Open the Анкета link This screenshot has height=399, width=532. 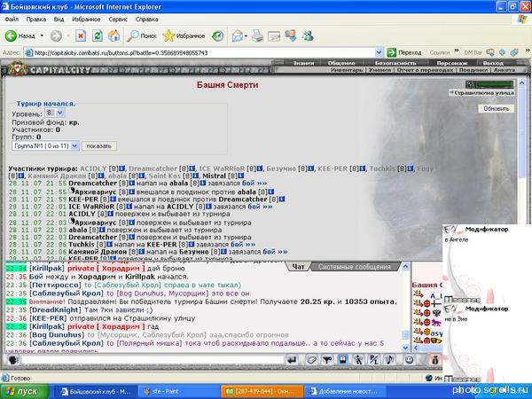(505, 70)
